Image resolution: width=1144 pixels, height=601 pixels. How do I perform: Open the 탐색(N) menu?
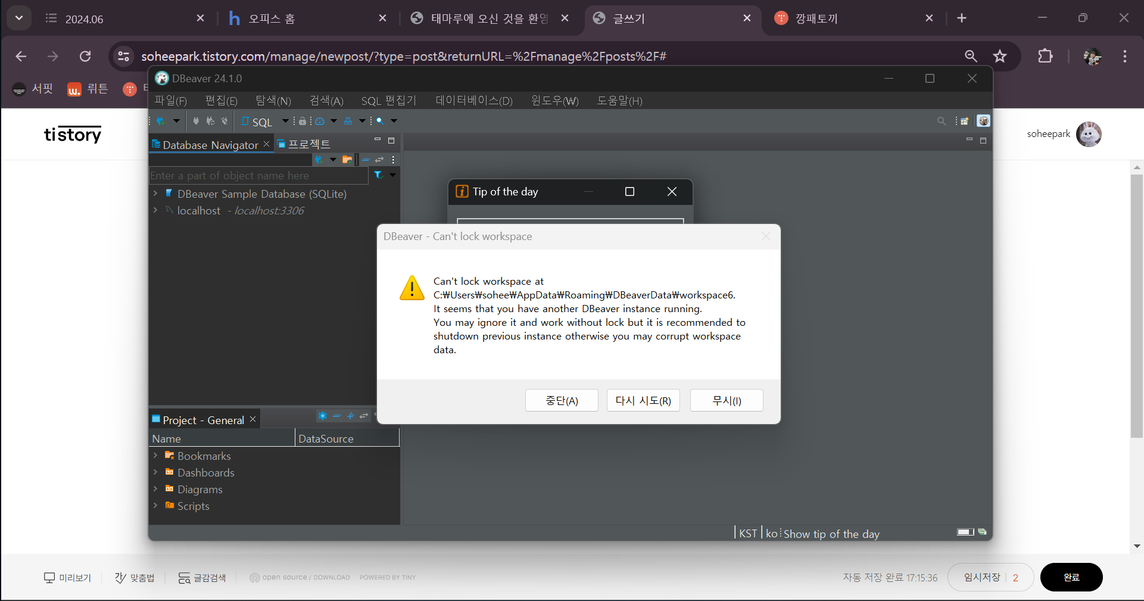point(273,101)
